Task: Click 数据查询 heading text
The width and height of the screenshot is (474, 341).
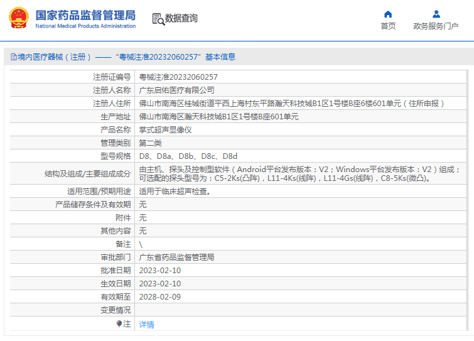Action: pyautogui.click(x=181, y=18)
